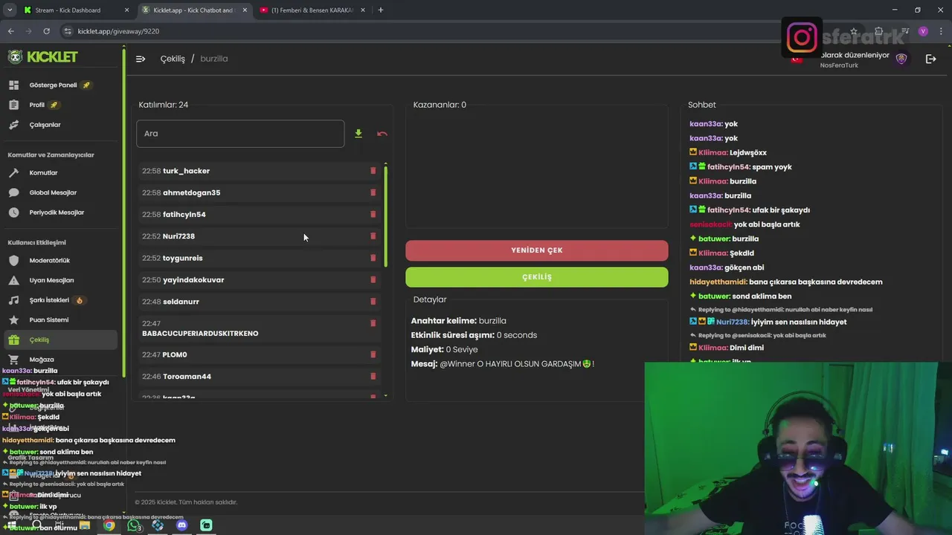Remove Nuri7238 from the participants
The image size is (952, 535).
click(373, 236)
